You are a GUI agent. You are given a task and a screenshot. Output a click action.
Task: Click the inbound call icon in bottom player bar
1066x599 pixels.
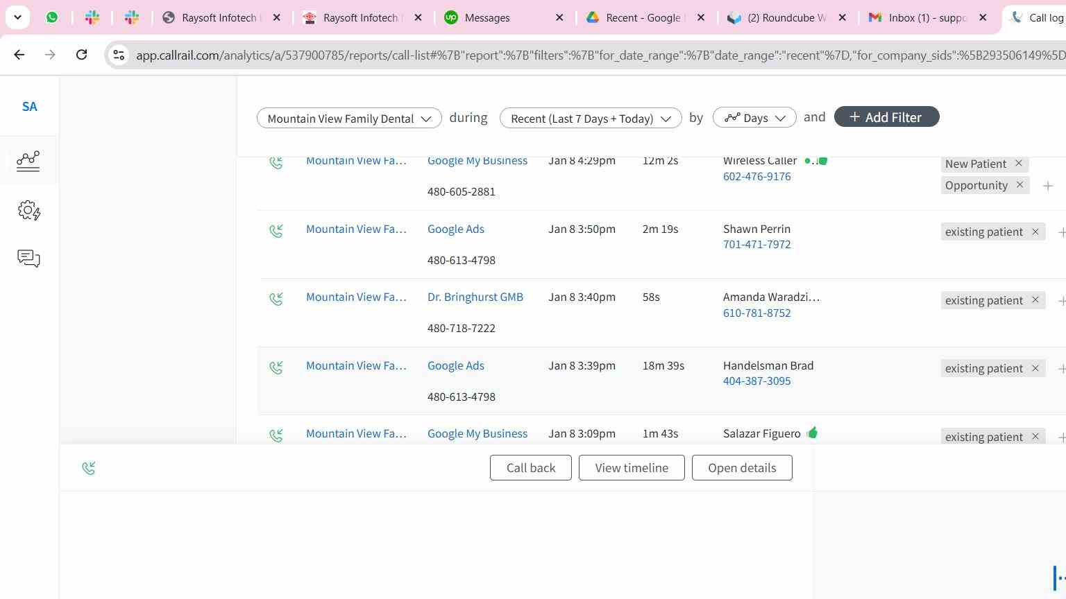pos(89,469)
